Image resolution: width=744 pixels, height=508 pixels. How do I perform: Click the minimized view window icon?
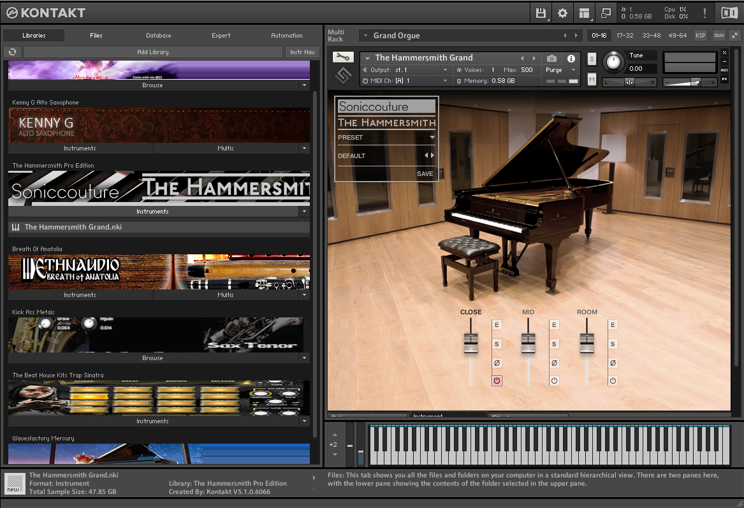click(x=606, y=13)
